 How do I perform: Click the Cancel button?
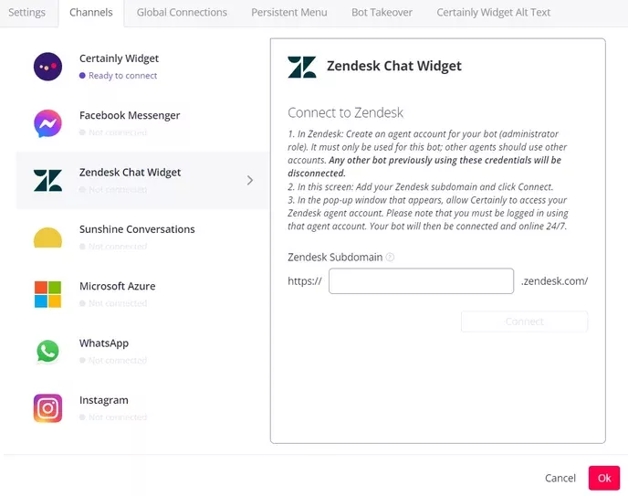tap(560, 478)
